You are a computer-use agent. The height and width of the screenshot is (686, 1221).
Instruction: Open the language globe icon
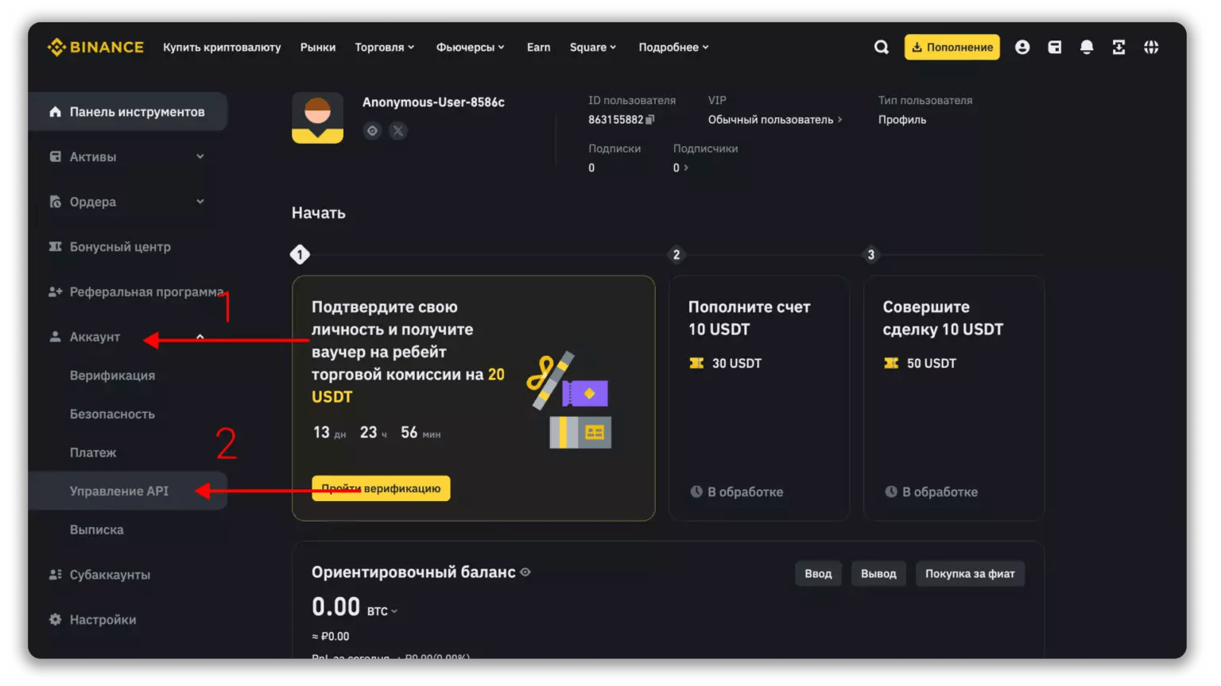coord(1151,47)
